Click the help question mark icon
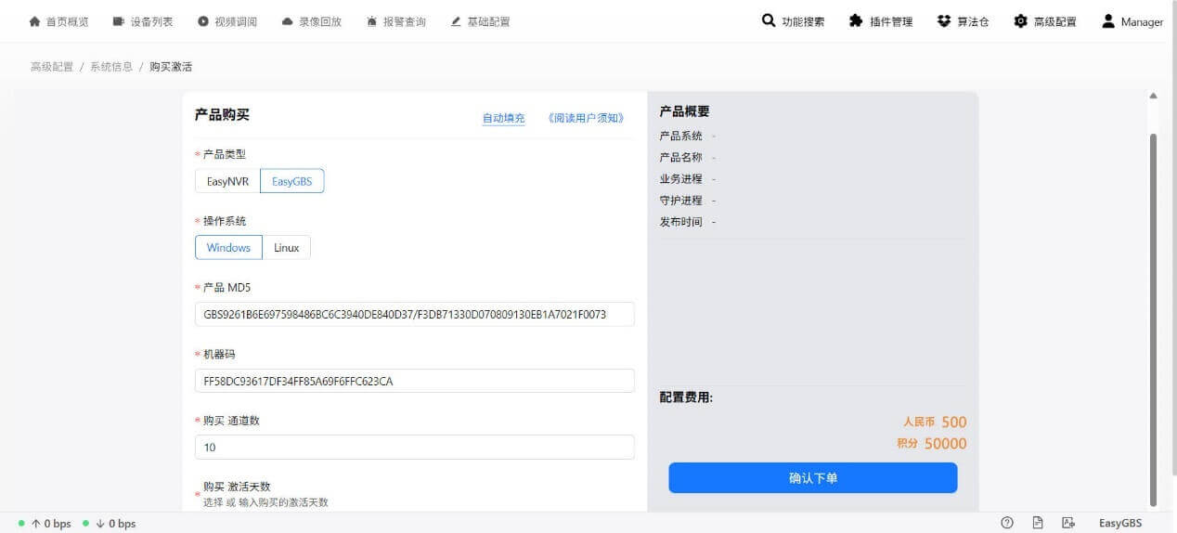Viewport: 1177px width, 533px height. tap(1007, 523)
